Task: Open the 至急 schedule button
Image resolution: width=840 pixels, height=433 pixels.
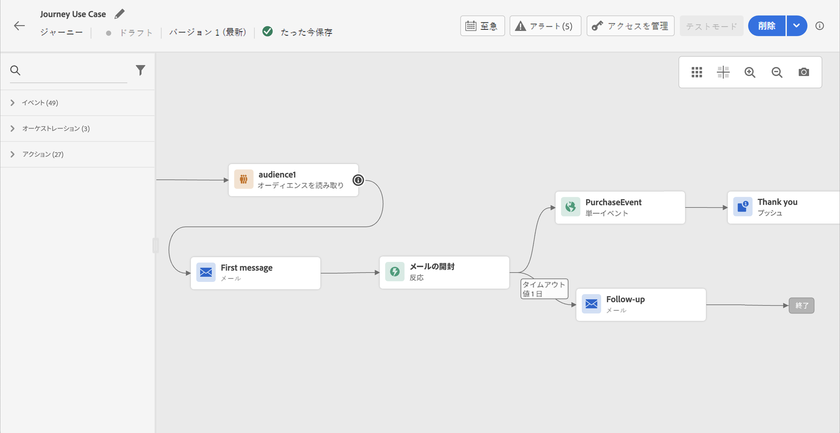Action: click(482, 26)
